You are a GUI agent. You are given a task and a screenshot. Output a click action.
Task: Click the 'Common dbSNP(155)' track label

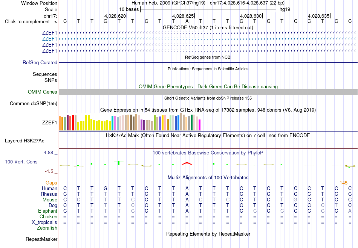coord(34,103)
